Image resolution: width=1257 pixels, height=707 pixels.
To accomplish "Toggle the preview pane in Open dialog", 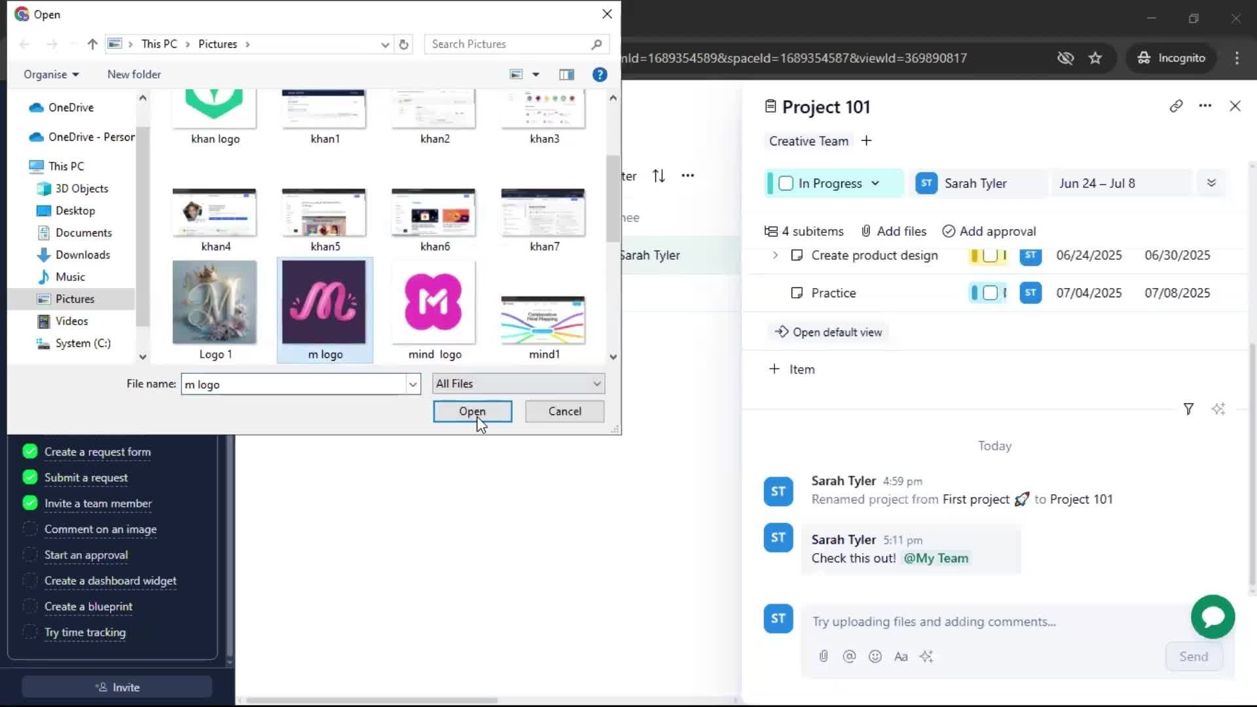I will tap(566, 75).
